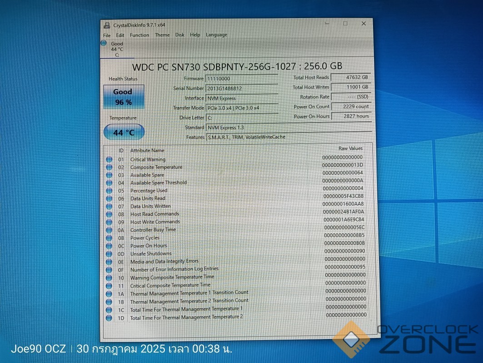The height and width of the screenshot is (363, 483).
Task: Click orb for Total Time Thermal Management Temperature 2
Action: coord(109,318)
